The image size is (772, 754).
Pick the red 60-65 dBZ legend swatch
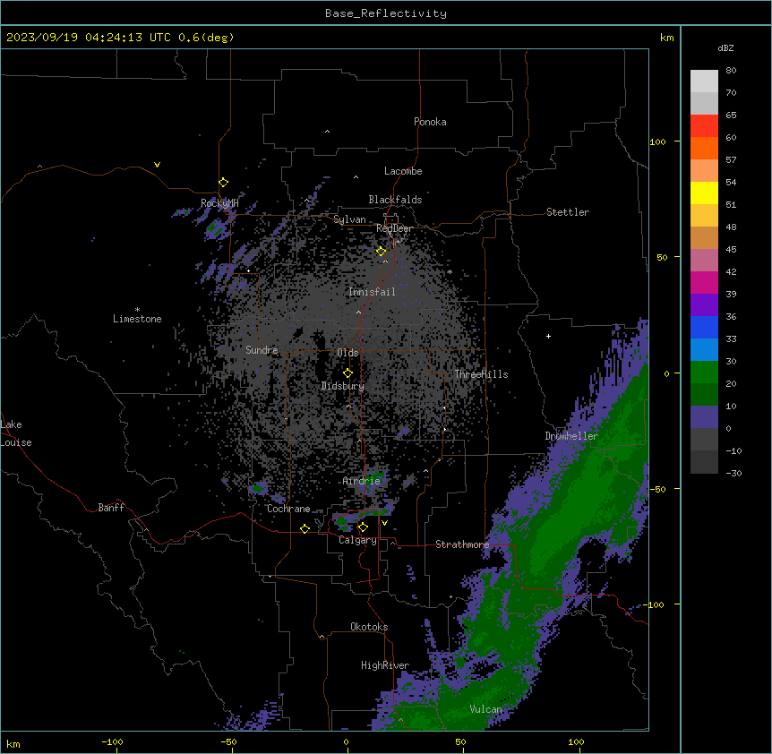coord(704,126)
